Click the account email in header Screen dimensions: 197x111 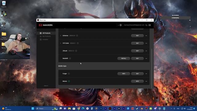click(x=134, y=25)
